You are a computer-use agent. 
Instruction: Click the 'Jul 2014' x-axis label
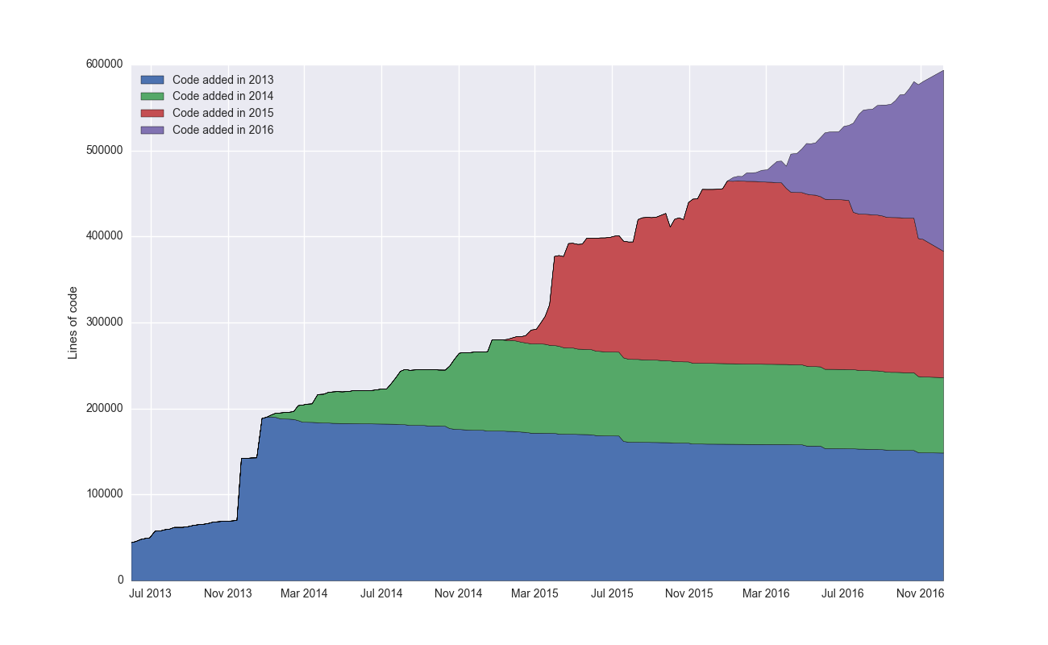pyautogui.click(x=381, y=593)
